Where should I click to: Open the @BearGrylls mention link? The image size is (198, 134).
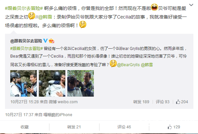[x=128, y=65]
